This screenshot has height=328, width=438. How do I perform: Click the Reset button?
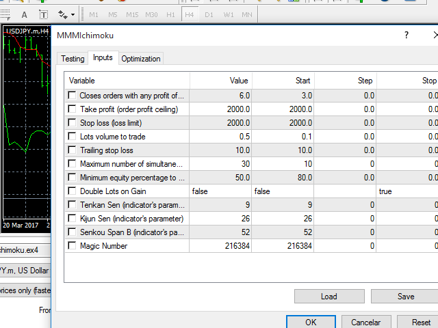click(x=421, y=322)
